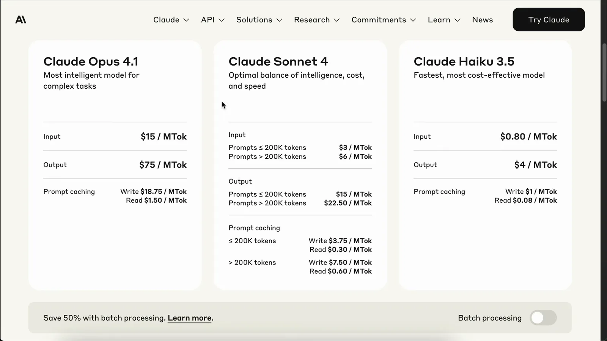Click Sonnet input price $3 / MTok

click(x=355, y=147)
